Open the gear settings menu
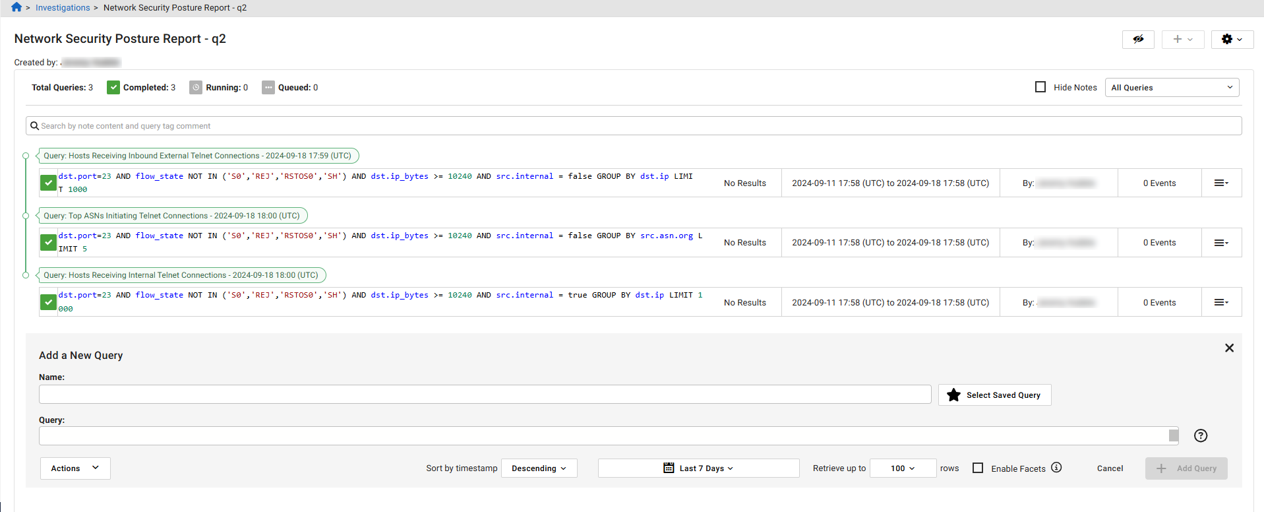The image size is (1264, 512). [1232, 40]
